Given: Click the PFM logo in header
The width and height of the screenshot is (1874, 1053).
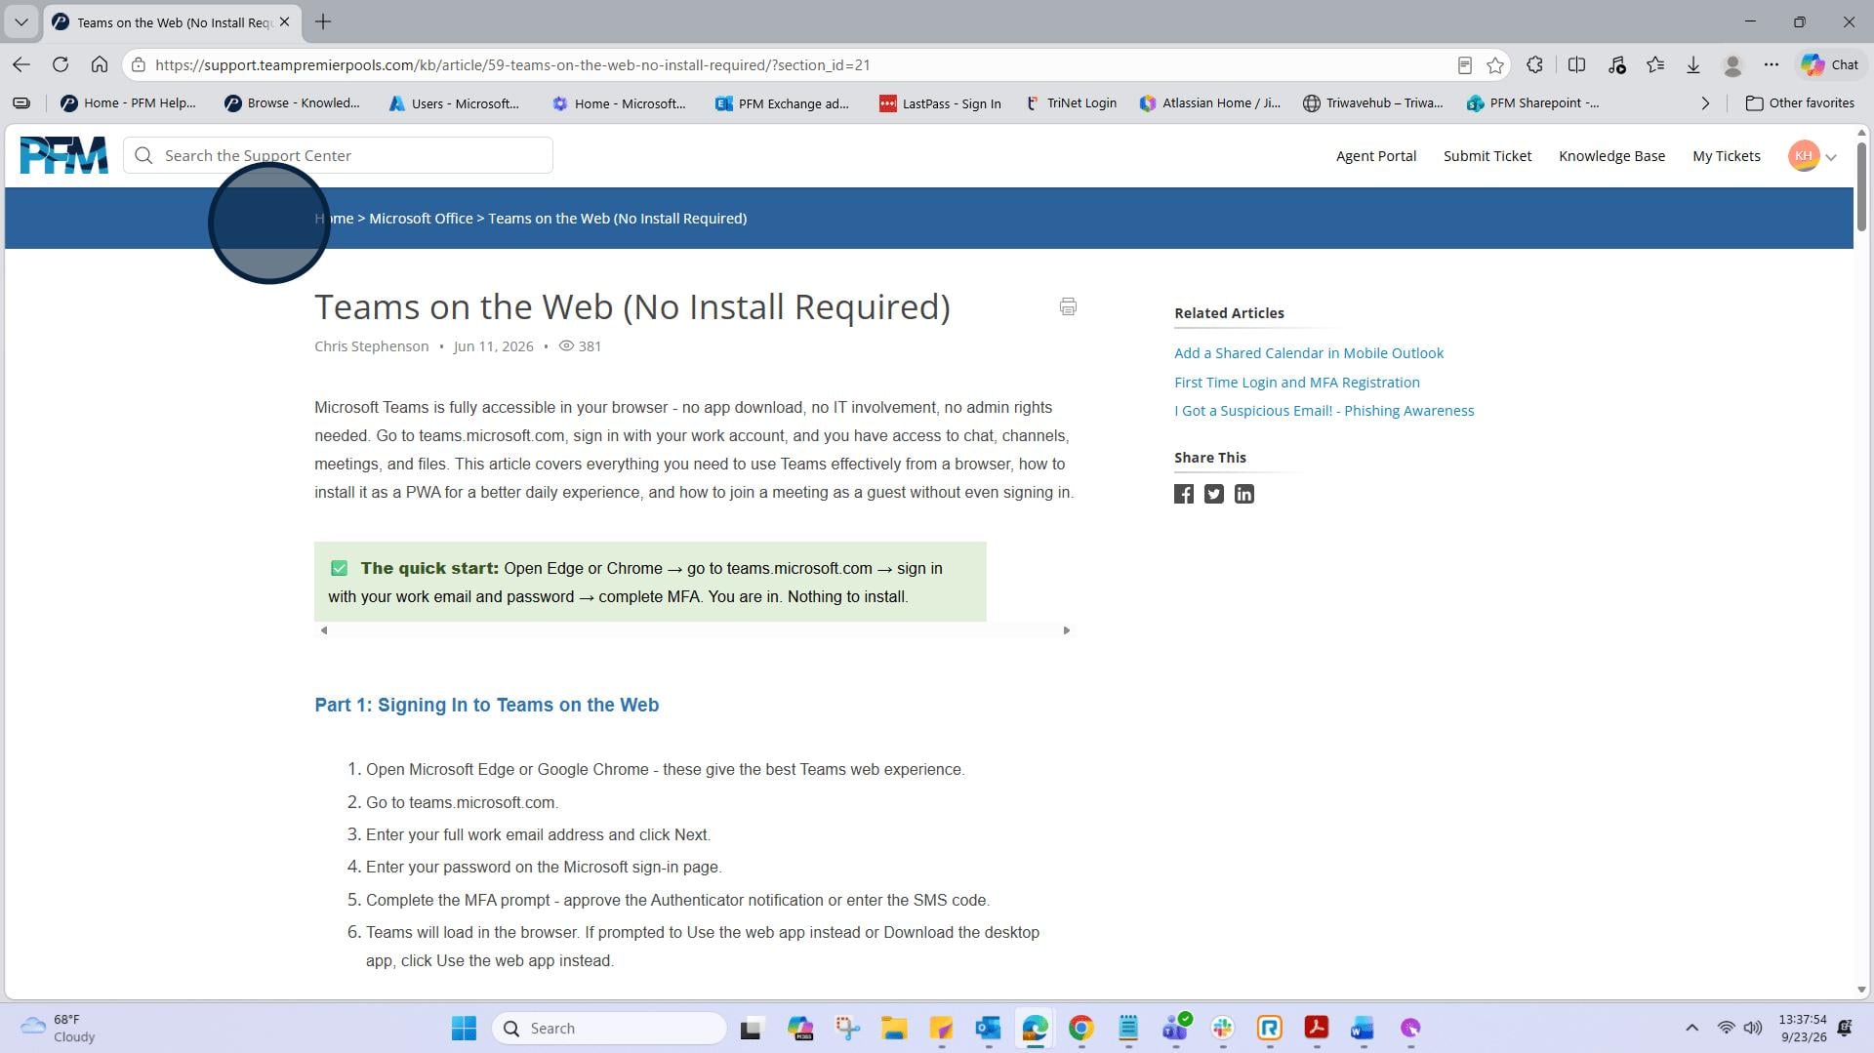Looking at the screenshot, I should click(x=64, y=155).
